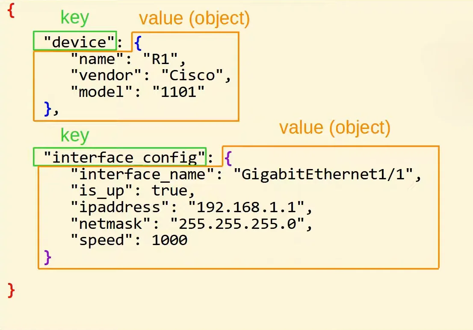Click the "255.255.255.0" netmask value
The width and height of the screenshot is (473, 330).
[237, 224]
